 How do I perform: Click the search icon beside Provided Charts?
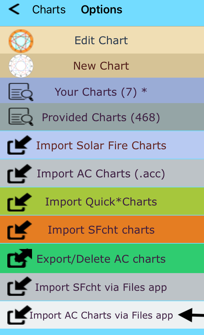[x=21, y=117]
